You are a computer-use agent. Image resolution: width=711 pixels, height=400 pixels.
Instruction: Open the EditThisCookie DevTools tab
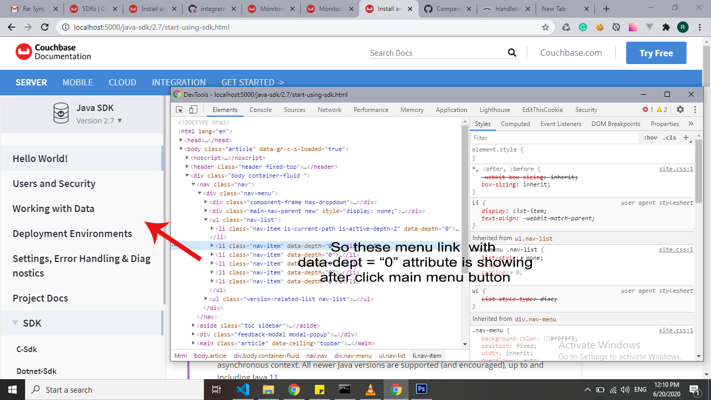coord(542,110)
